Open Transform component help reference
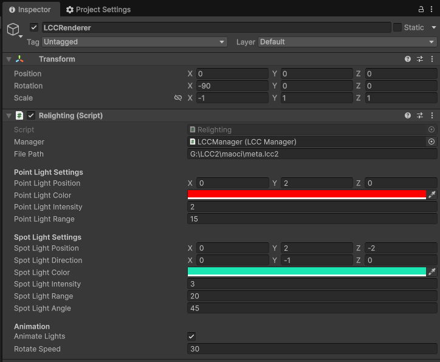Viewport: 440px width, 362px height. pyautogui.click(x=408, y=59)
